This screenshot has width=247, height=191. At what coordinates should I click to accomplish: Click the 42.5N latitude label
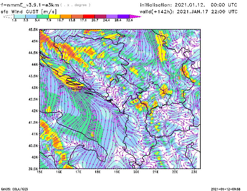[33, 99]
